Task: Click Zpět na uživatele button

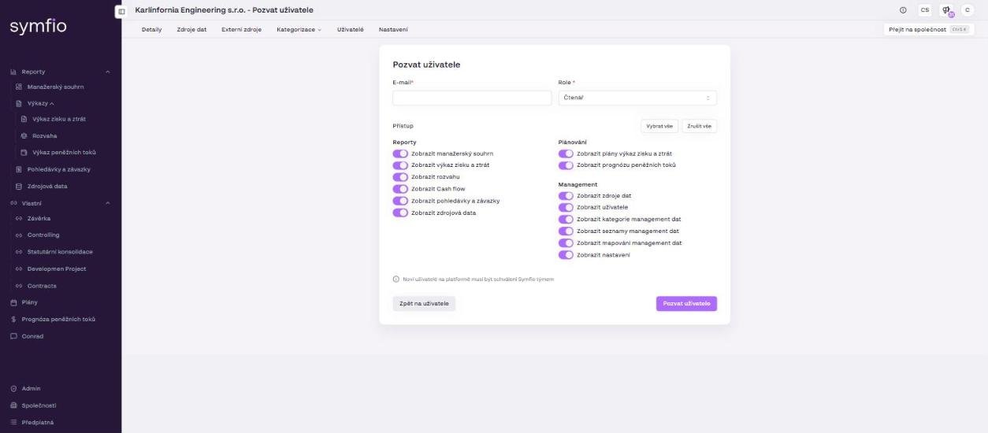Action: coord(424,304)
